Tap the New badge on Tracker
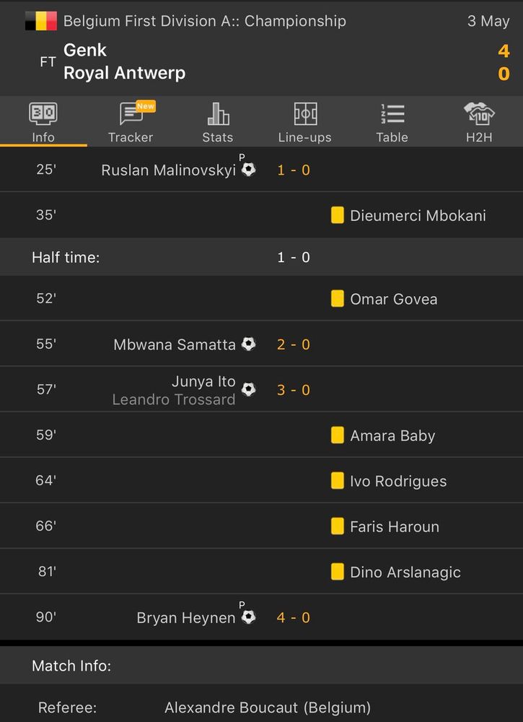 [x=146, y=106]
